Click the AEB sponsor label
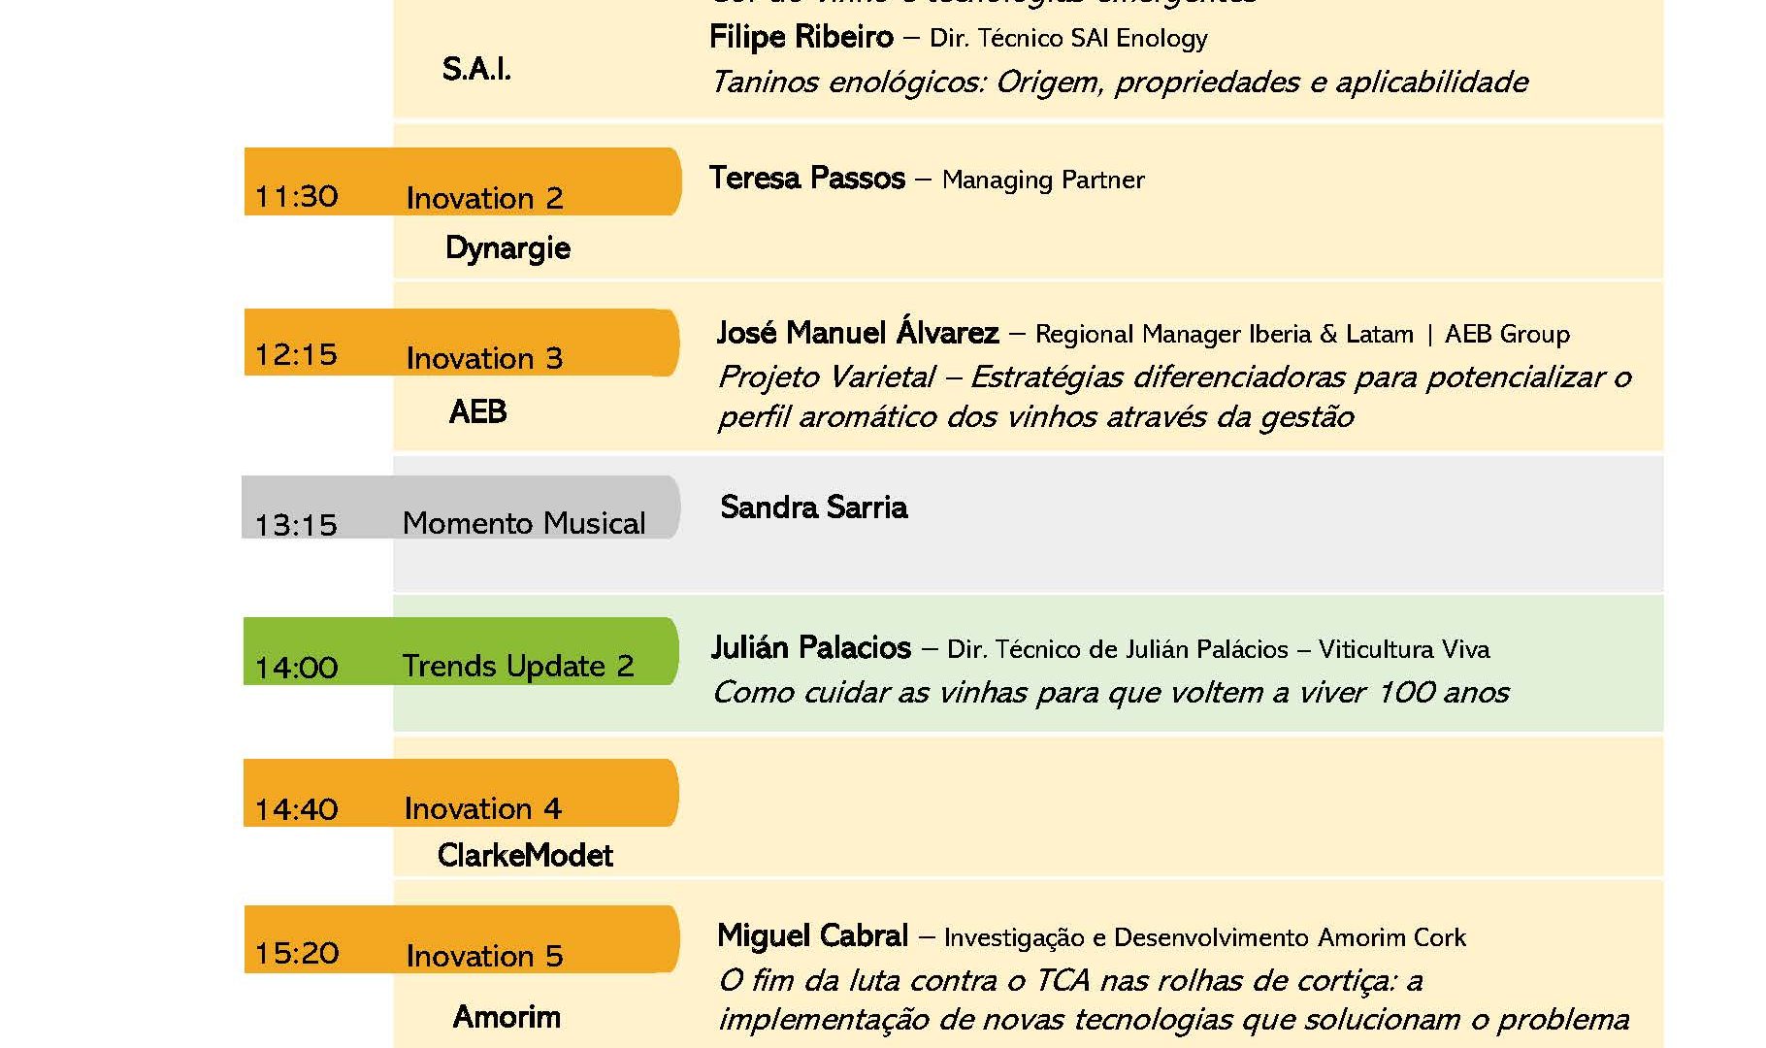 (x=477, y=412)
